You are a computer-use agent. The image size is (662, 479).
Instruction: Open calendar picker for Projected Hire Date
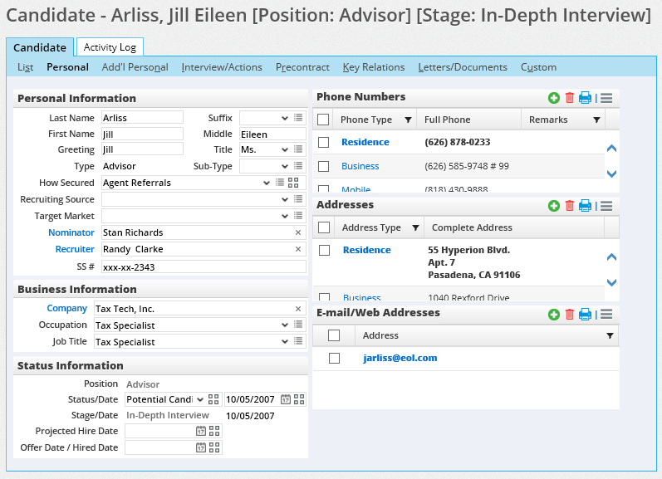200,431
